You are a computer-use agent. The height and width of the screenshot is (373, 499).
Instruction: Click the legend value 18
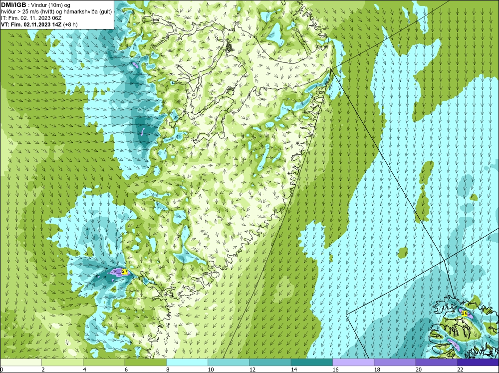377,370
